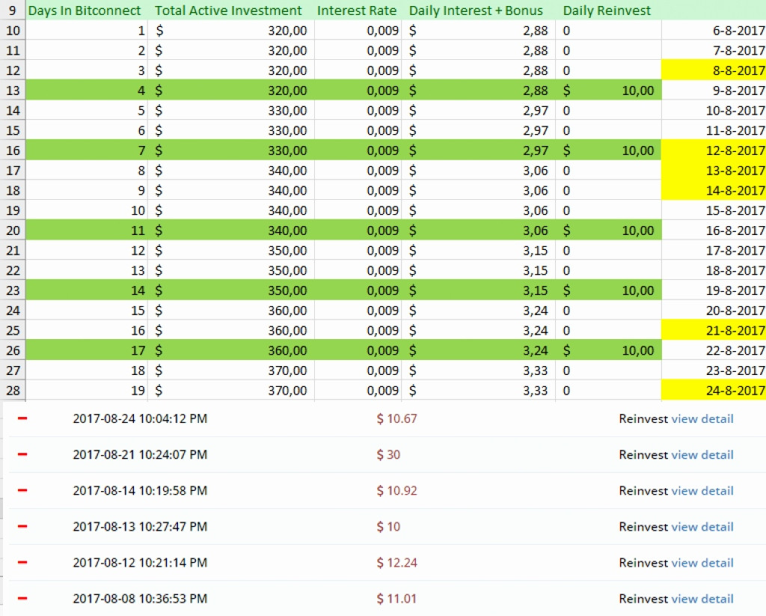Image resolution: width=766 pixels, height=616 pixels.
Task: Select the yellow date cell 14-8-2017
Action: (x=714, y=190)
